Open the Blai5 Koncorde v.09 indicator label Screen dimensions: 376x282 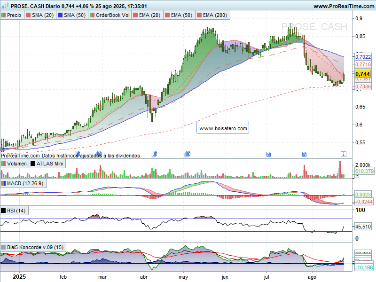[32, 247]
